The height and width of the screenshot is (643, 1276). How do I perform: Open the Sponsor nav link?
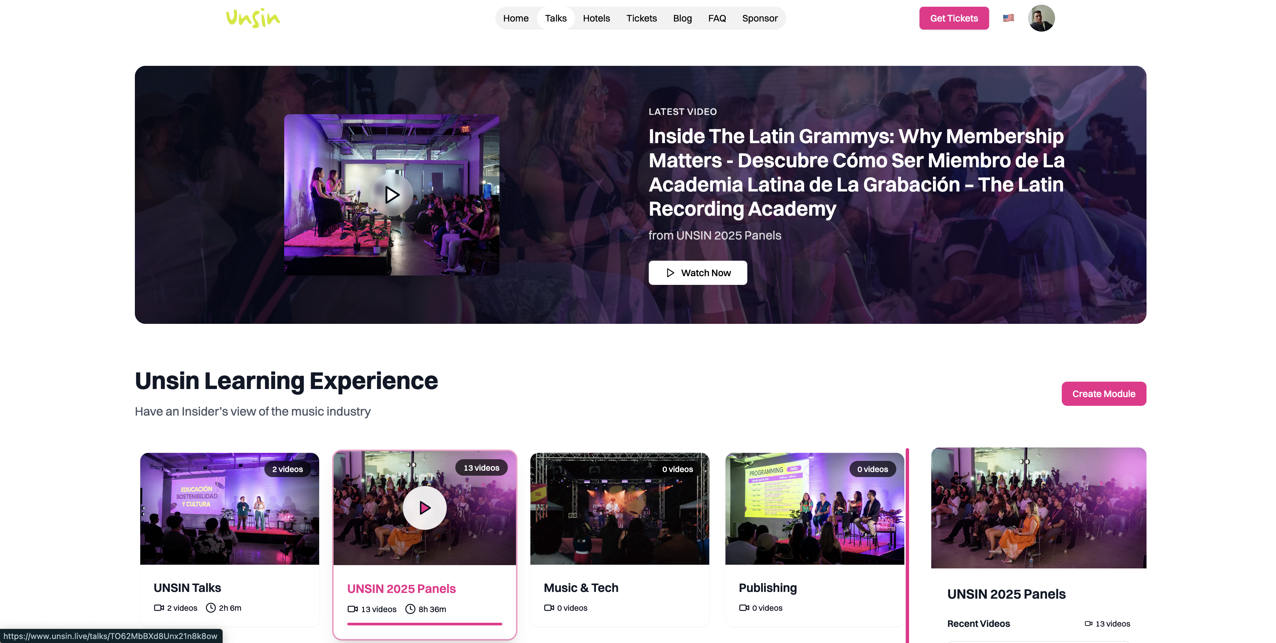tap(759, 18)
